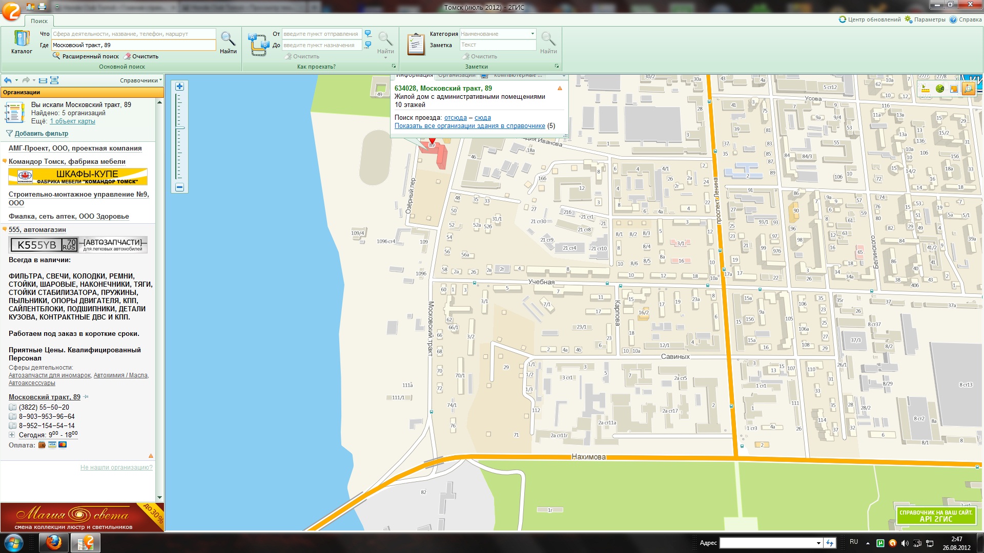
Task: Click Показать все организации здания link
Action: 469,126
